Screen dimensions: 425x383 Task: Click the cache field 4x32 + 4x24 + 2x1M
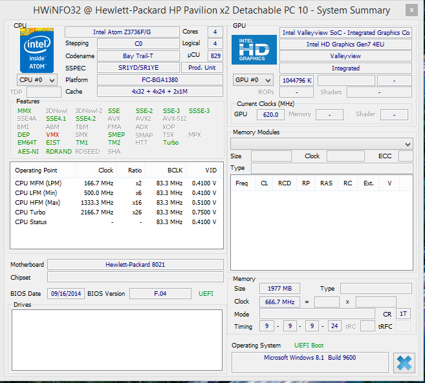pos(160,92)
